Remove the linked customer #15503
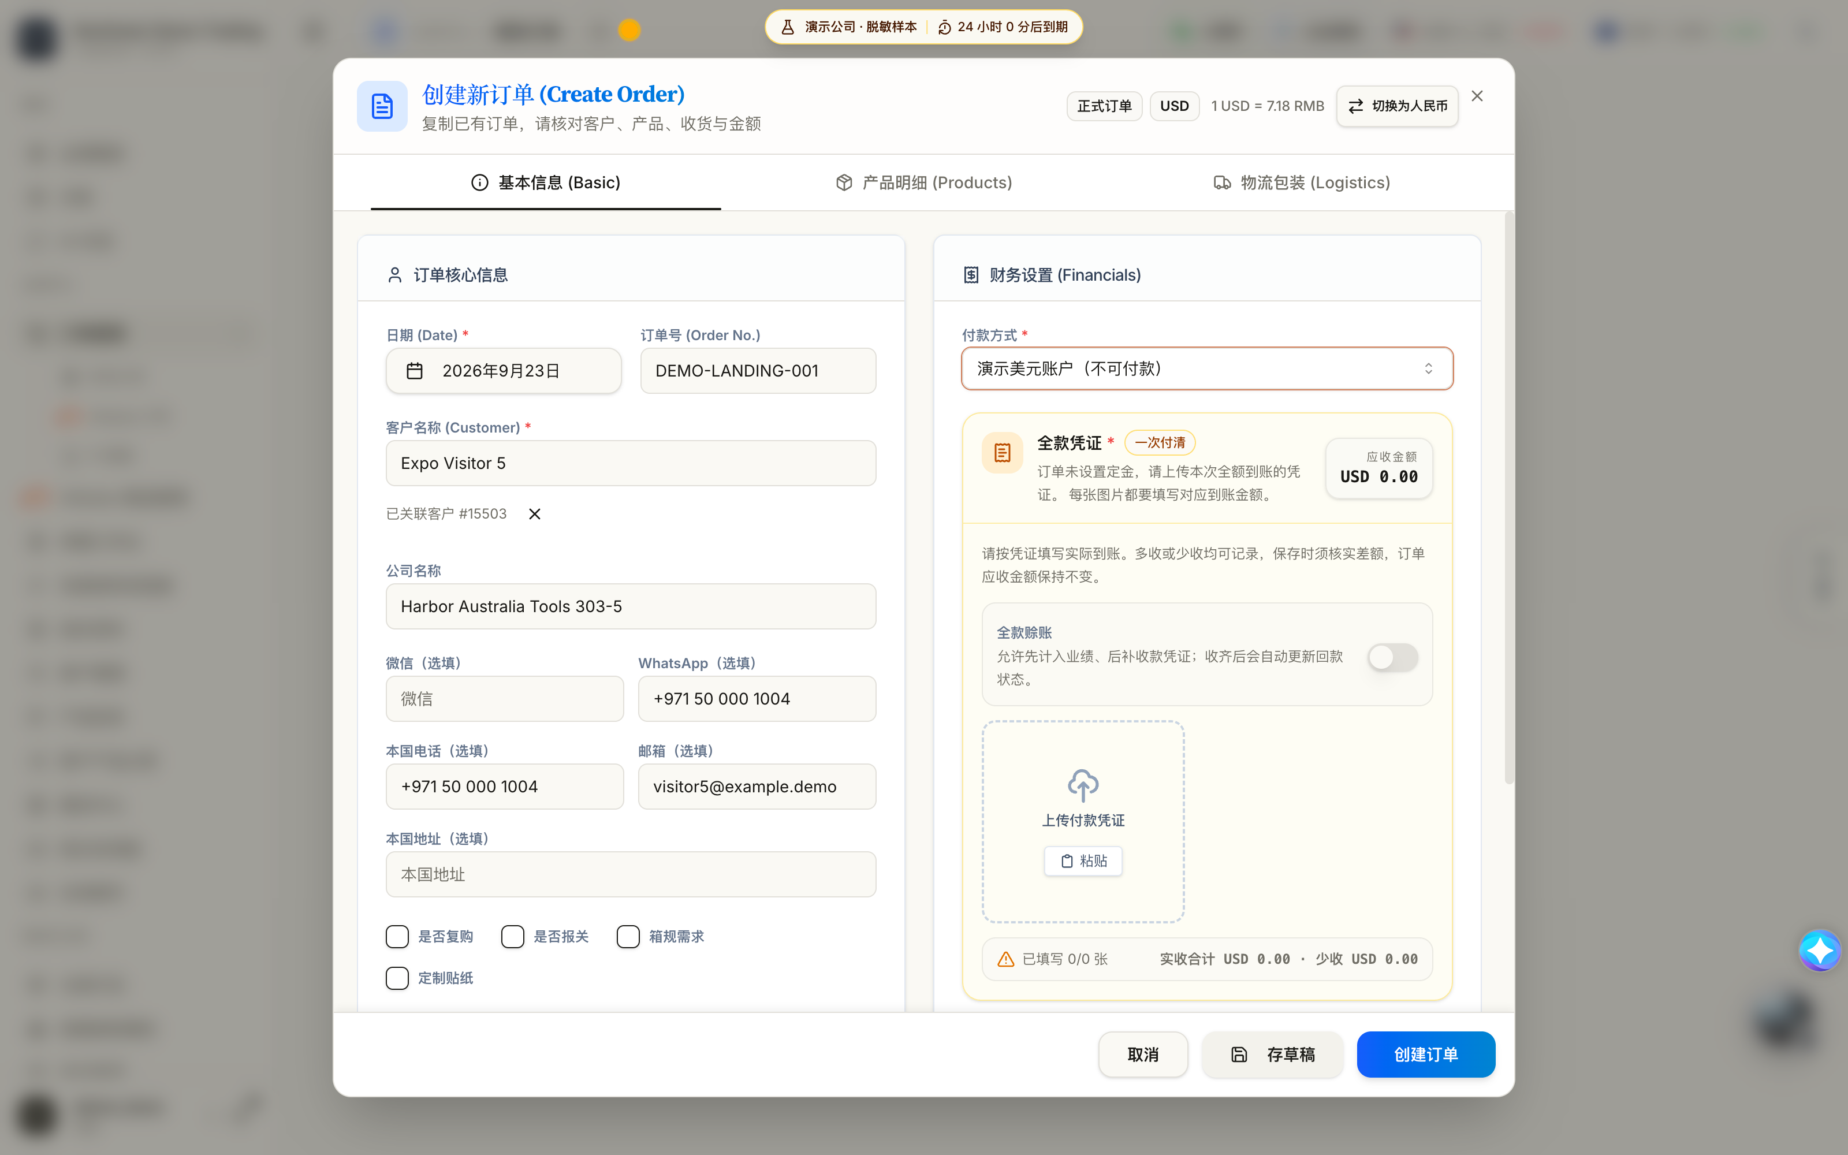Screen dimensions: 1848x1155 click(535, 514)
